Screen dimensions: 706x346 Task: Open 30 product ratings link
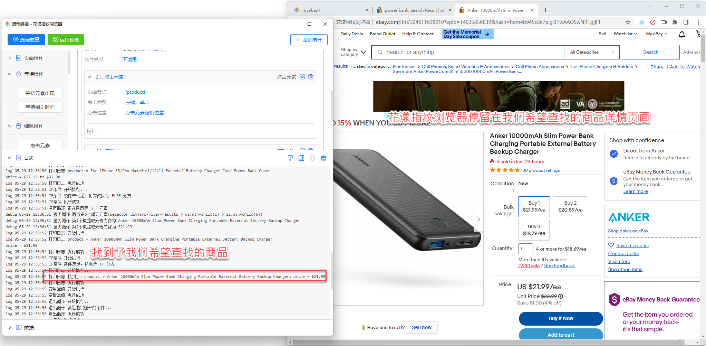point(541,170)
